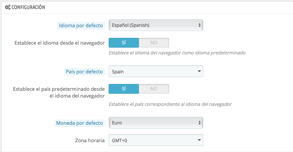The width and height of the screenshot is (293, 152).
Task: Click the CONFIGURACIÓN panel heading
Action: coord(28,7)
